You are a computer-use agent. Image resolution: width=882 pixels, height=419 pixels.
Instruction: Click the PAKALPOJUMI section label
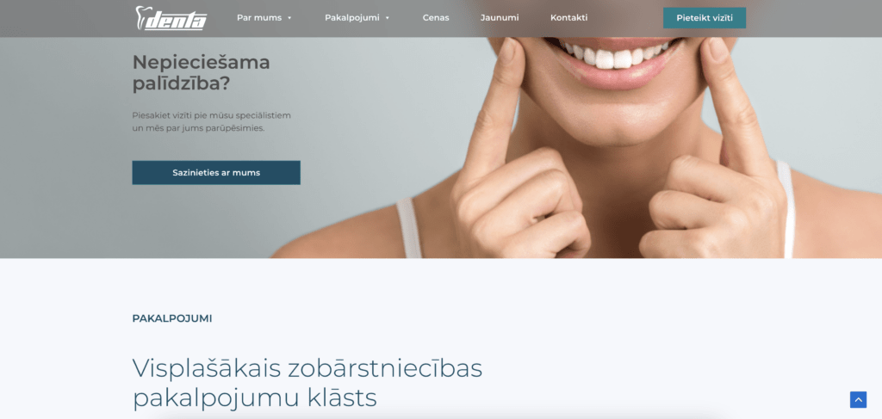172,318
